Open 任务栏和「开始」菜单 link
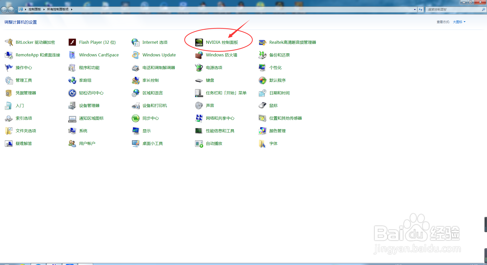The width and height of the screenshot is (487, 265). (x=226, y=93)
